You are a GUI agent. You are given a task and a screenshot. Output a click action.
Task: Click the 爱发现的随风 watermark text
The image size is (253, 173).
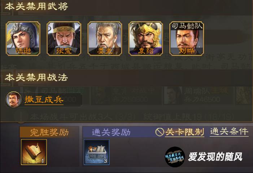pyautogui.click(x=215, y=157)
